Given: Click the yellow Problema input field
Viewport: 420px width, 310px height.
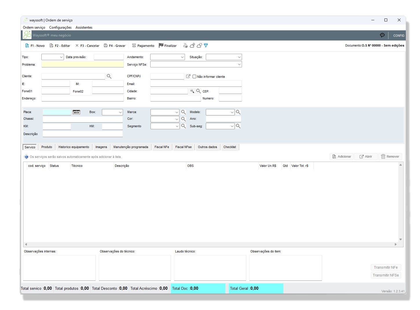Looking at the screenshot, I should (x=82, y=64).
